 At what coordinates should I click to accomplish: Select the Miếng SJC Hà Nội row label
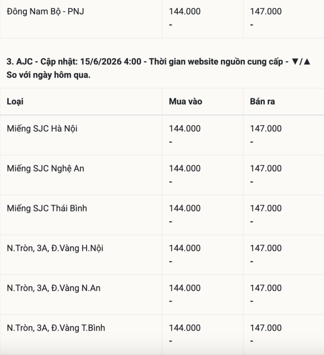[x=42, y=129]
